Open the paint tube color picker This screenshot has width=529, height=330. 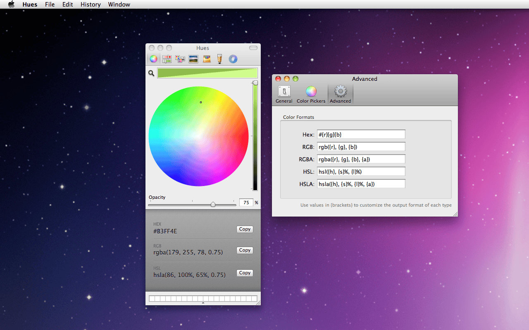(x=219, y=59)
